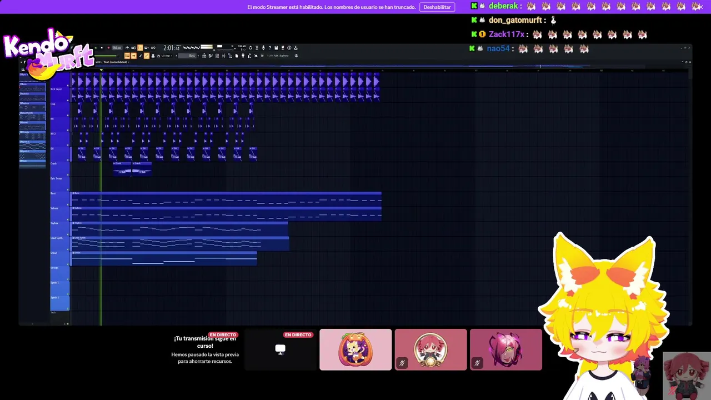This screenshot has width=711, height=400.
Task: Click the save disk icon in top toolbar
Action: [276, 48]
